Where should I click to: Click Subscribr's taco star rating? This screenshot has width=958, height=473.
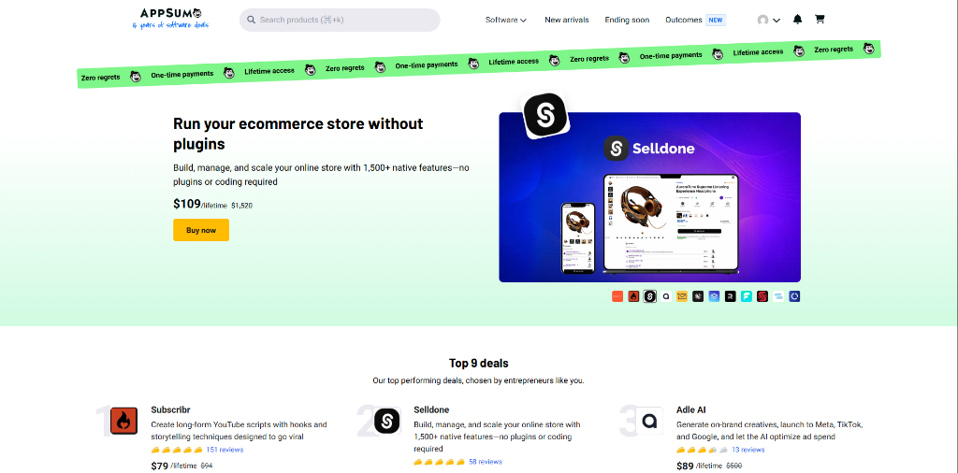pyautogui.click(x=176, y=450)
